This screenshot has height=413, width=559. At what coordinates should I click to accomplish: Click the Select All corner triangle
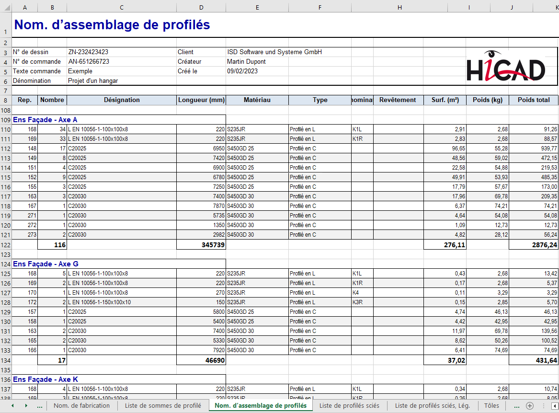[x=6, y=7]
